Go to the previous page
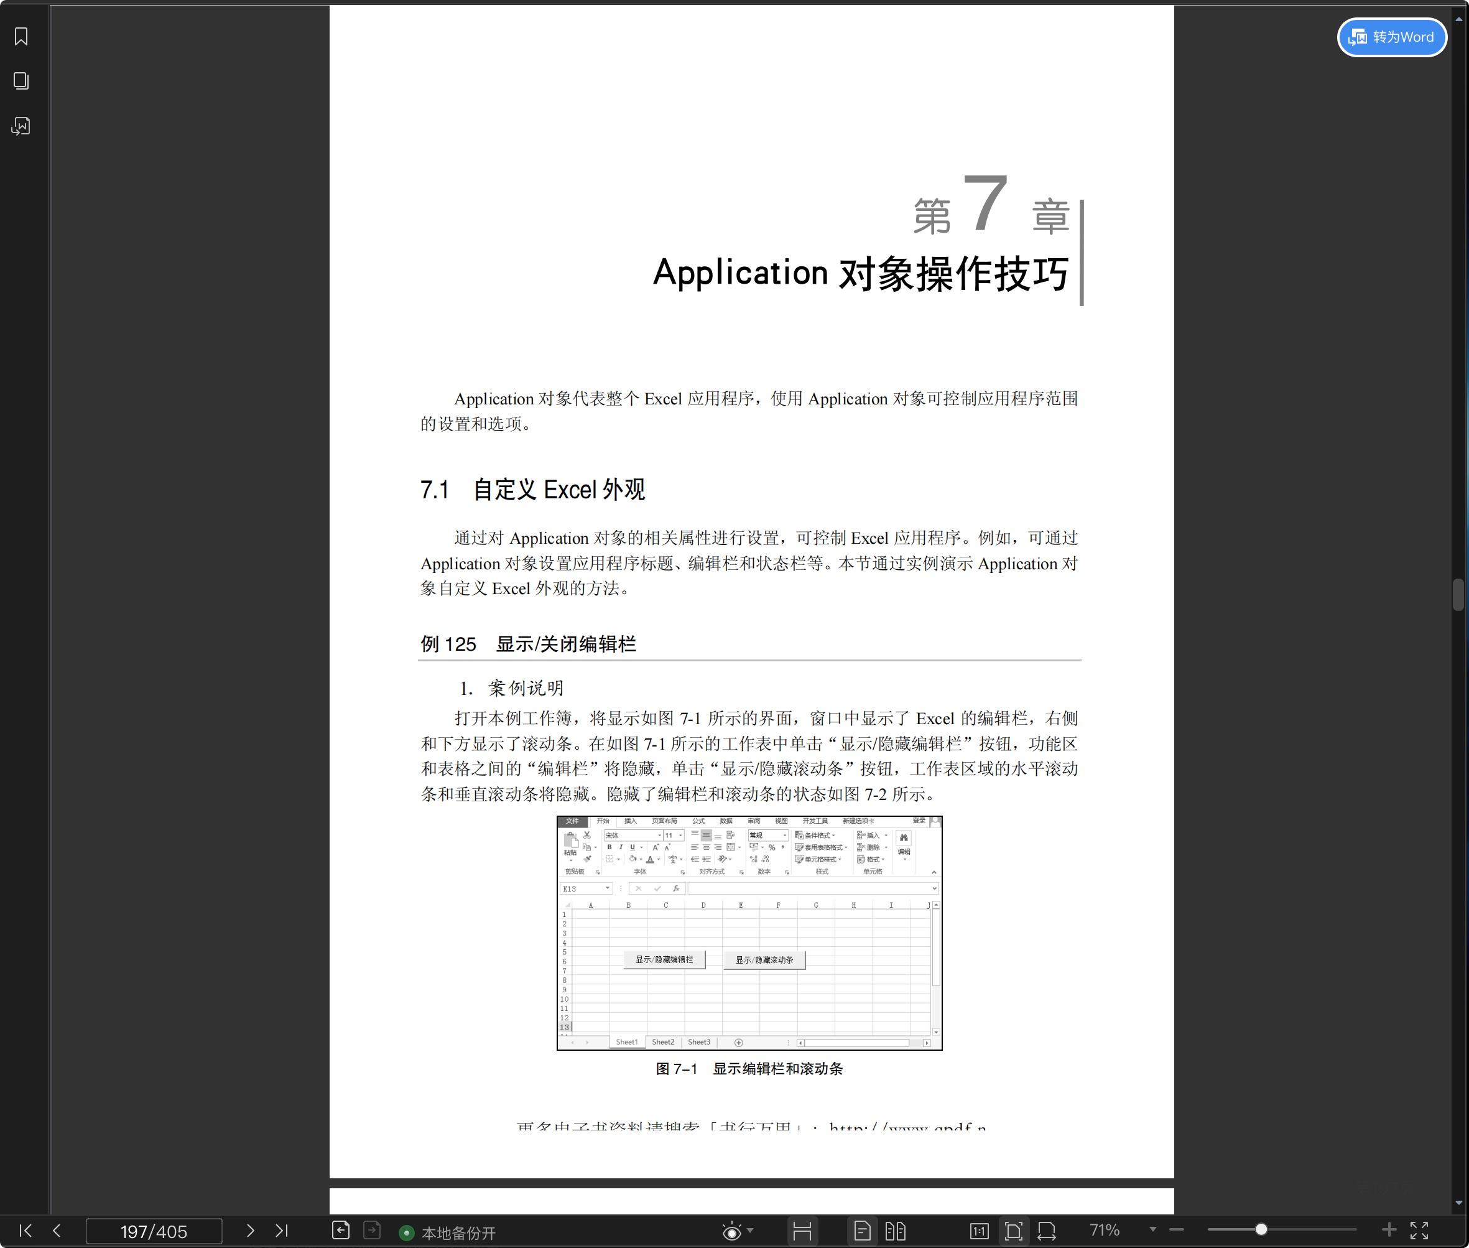 (57, 1231)
